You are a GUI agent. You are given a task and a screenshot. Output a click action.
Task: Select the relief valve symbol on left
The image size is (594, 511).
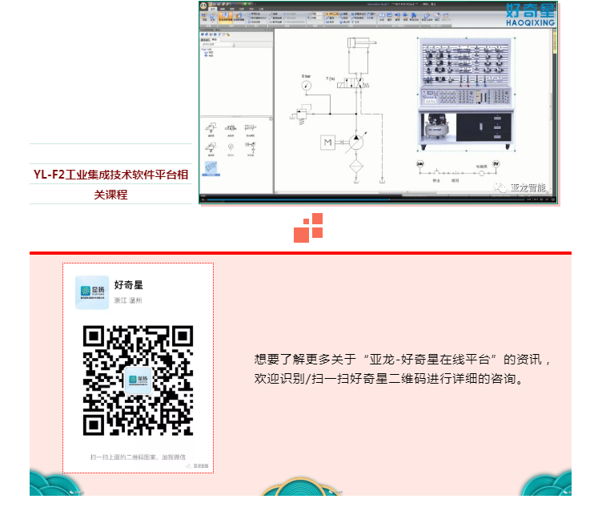(x=302, y=115)
